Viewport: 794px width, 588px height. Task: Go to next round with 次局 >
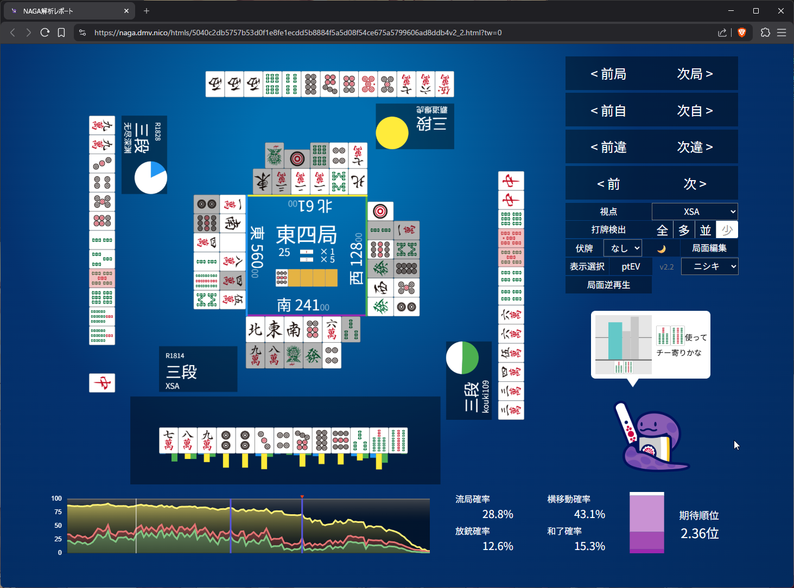(x=695, y=74)
